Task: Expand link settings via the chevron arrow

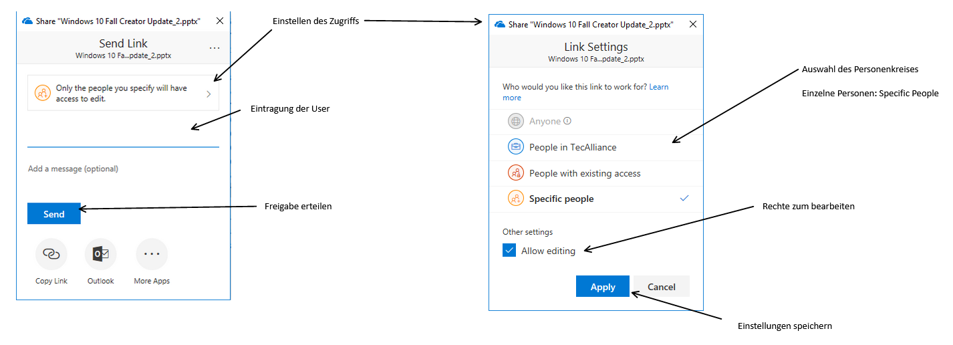Action: [x=209, y=94]
